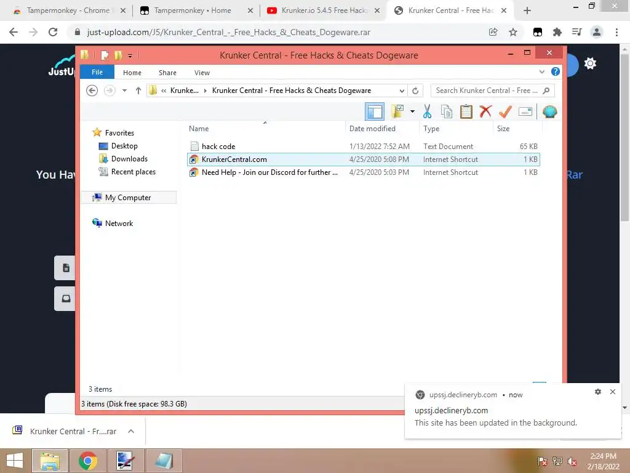Click the Krunke... breadcrumb in address bar
The height and width of the screenshot is (473, 630).
point(185,91)
